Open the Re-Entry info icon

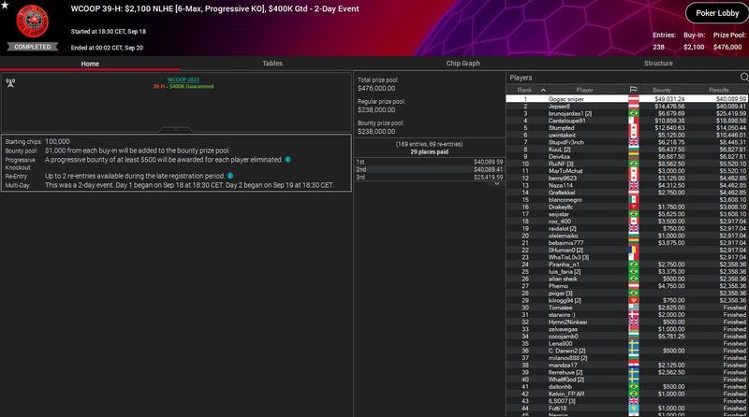230,176
